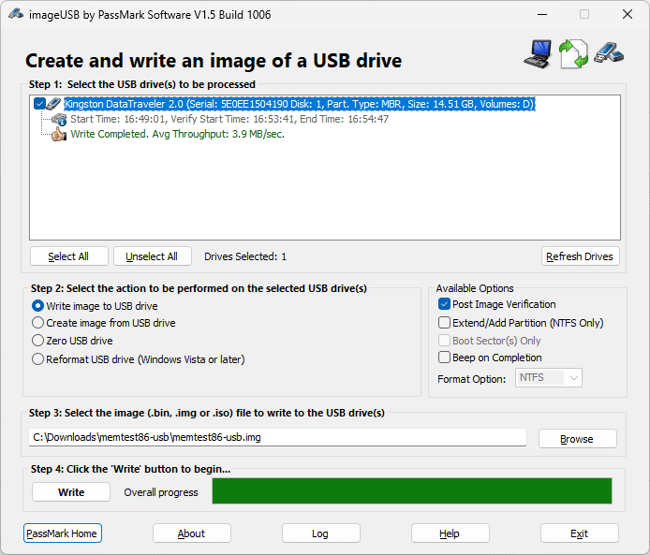The width and height of the screenshot is (650, 555).
Task: Enable Beep on Completion
Action: (444, 358)
